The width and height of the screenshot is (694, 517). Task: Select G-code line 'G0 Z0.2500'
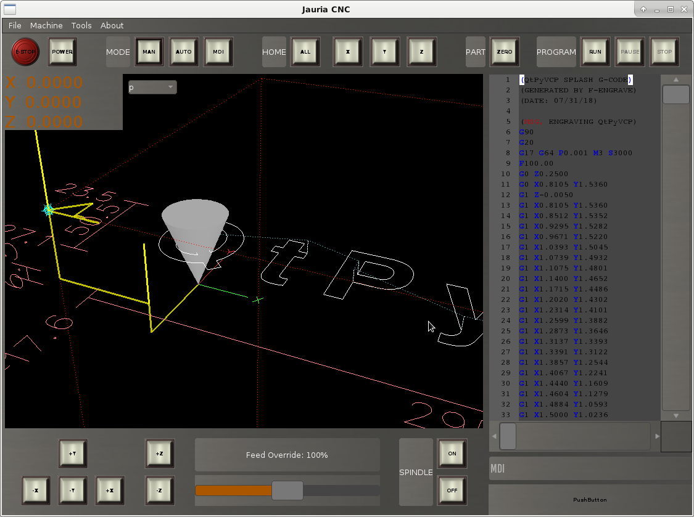coord(543,174)
